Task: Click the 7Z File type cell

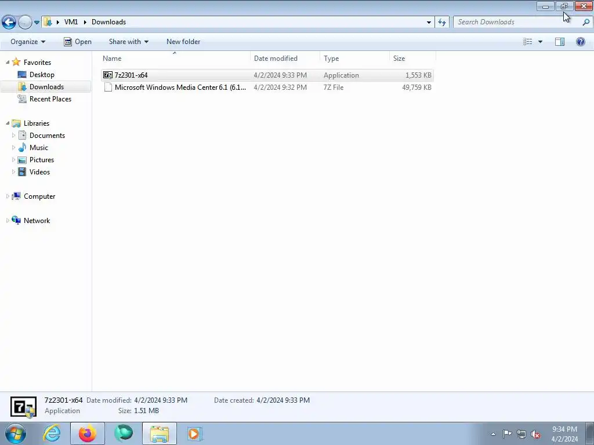Action: [334, 87]
